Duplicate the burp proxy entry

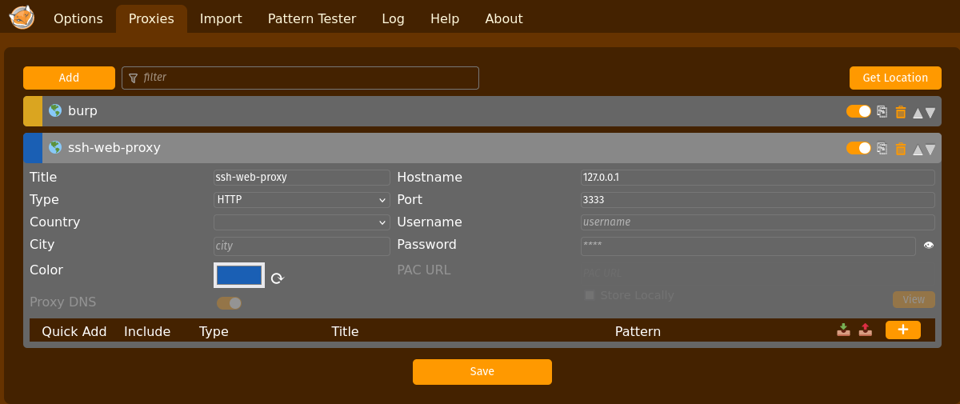coord(882,112)
